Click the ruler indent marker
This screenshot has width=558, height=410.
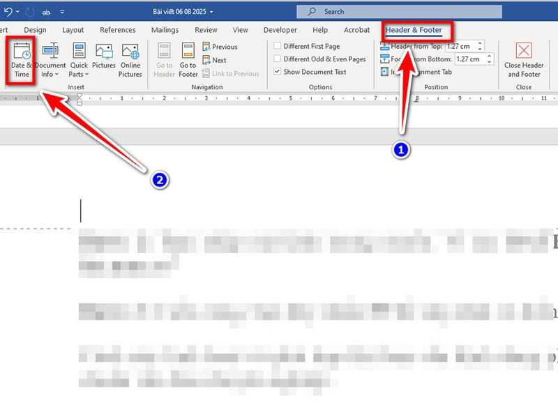point(80,99)
